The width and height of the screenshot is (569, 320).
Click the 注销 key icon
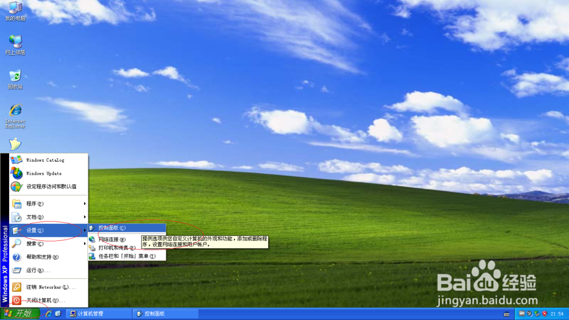(17, 287)
